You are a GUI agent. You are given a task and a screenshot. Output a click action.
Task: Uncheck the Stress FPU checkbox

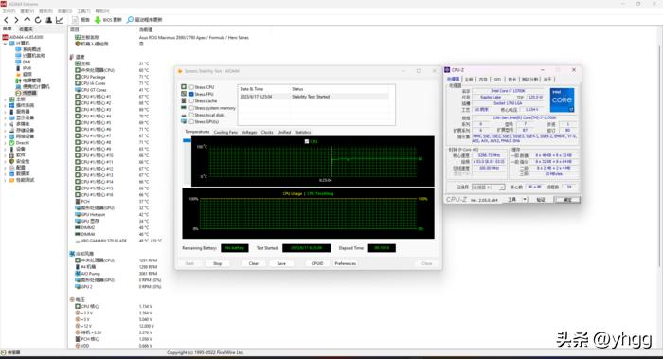pyautogui.click(x=191, y=95)
